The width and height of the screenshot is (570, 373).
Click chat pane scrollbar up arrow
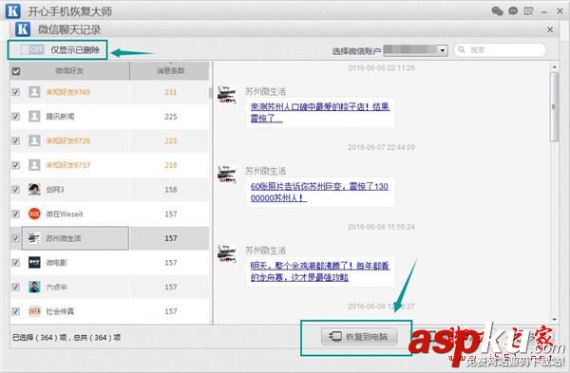[554, 66]
